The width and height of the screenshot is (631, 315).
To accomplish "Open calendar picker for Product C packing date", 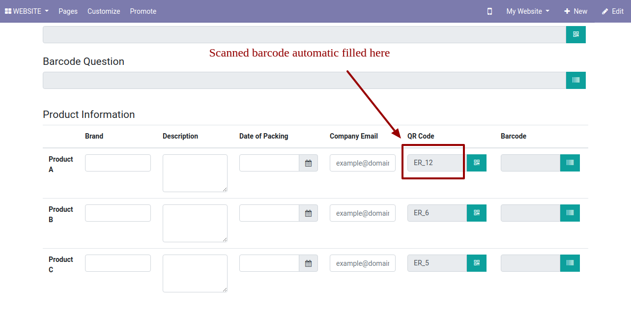I will pos(308,263).
